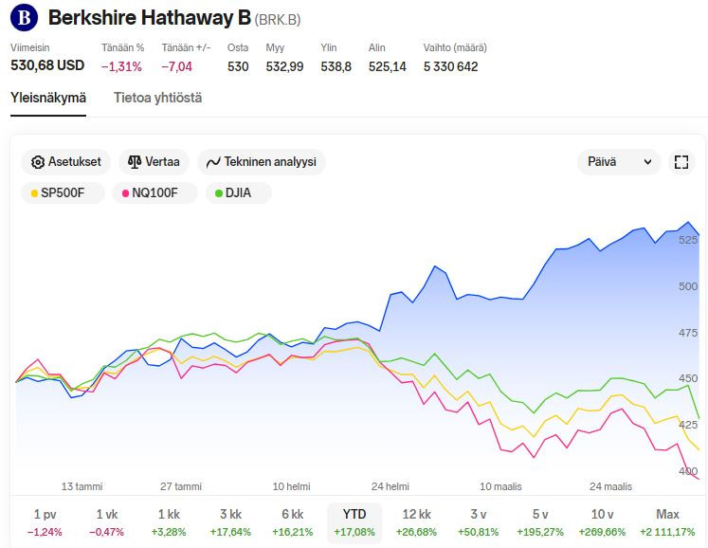
Task: Click the 24 maalis date label
Action: point(610,486)
